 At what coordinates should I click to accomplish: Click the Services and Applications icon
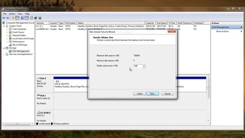(x=7, y=54)
